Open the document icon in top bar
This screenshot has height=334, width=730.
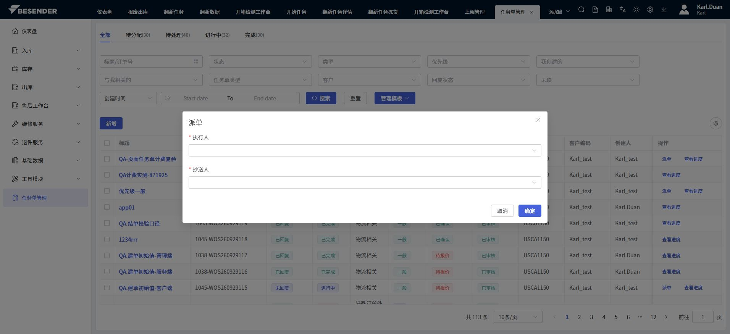[x=595, y=10]
